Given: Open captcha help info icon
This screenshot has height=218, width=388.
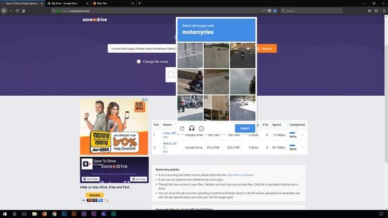Looking at the screenshot, I should click(201, 128).
